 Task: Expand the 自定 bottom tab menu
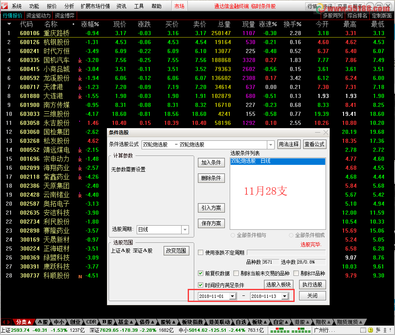coord(286,322)
